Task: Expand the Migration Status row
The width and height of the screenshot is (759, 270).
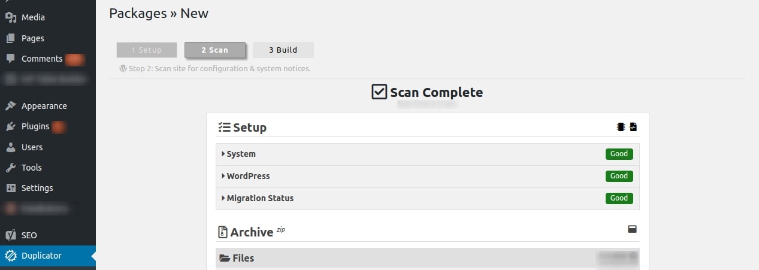Action: [427, 198]
